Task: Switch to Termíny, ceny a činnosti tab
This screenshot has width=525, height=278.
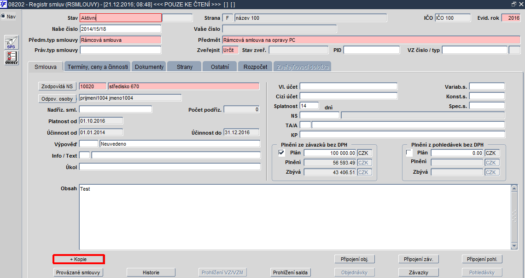Action: (x=98, y=67)
